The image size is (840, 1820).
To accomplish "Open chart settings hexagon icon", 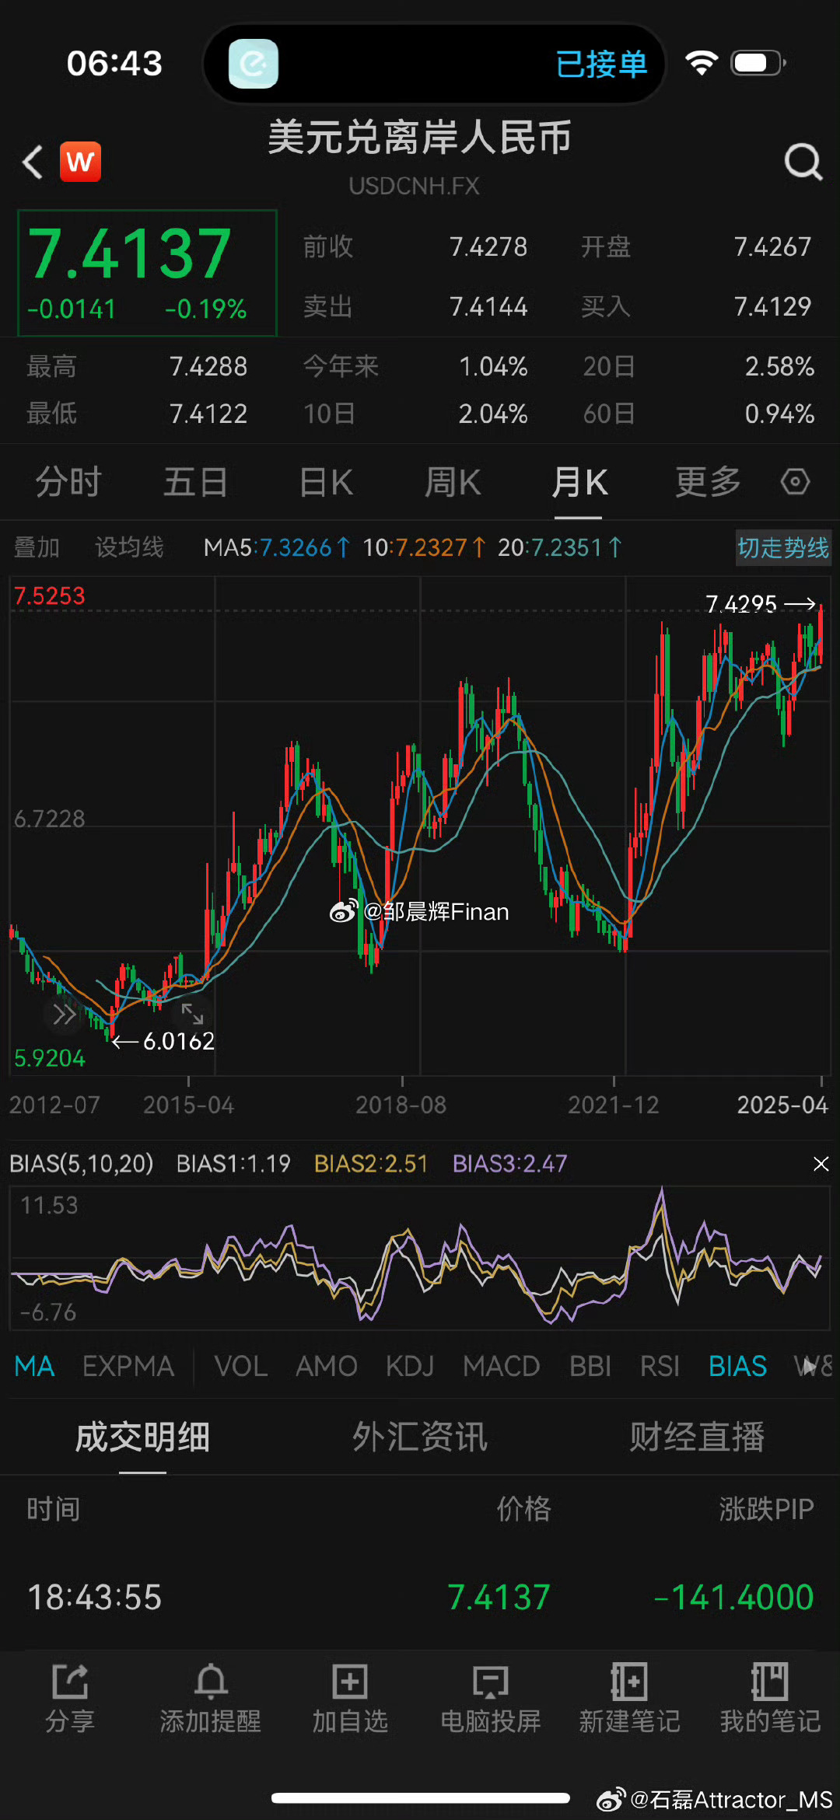I will [x=795, y=482].
